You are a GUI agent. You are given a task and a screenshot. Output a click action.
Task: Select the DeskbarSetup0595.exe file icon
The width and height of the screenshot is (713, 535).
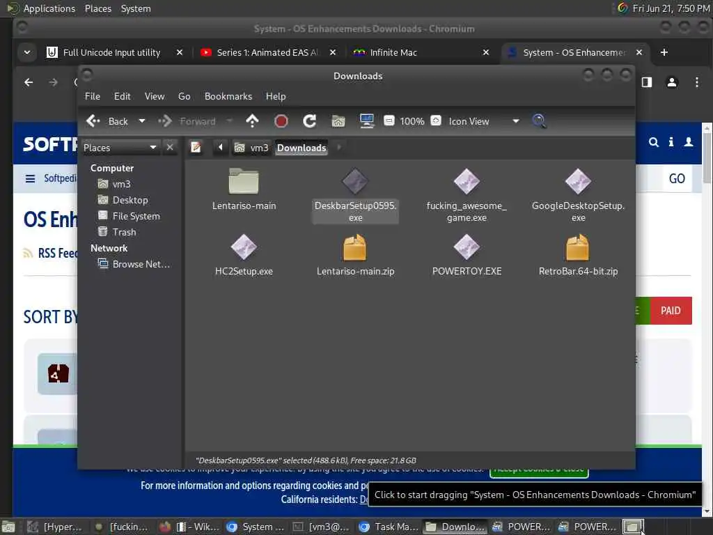coord(355,181)
